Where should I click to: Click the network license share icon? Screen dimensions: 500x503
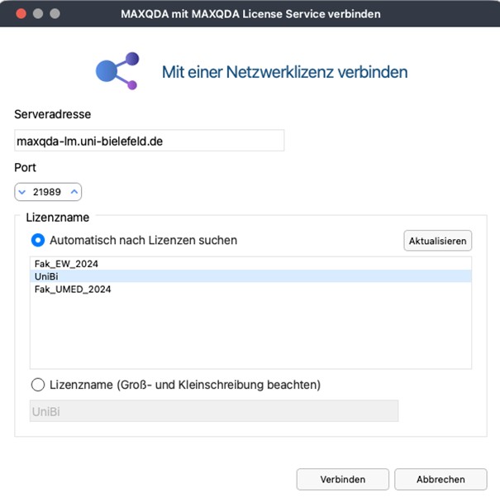115,71
